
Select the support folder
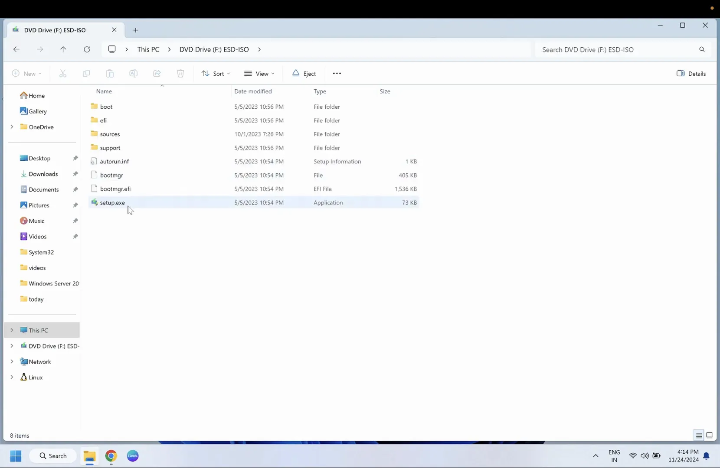pyautogui.click(x=253, y=148)
